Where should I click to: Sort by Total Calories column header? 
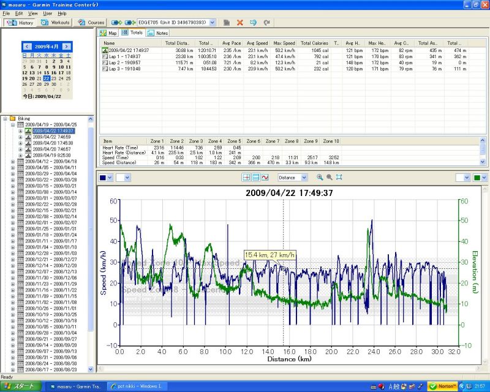pos(314,43)
